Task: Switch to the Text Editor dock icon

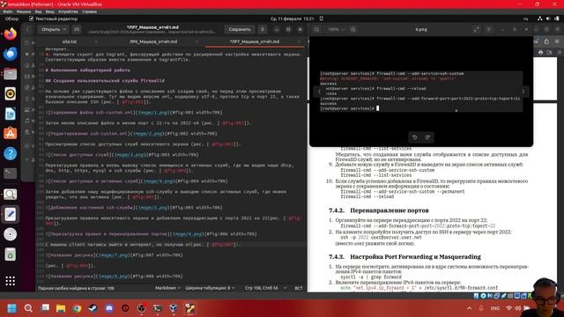Action: pyautogui.click(x=10, y=214)
